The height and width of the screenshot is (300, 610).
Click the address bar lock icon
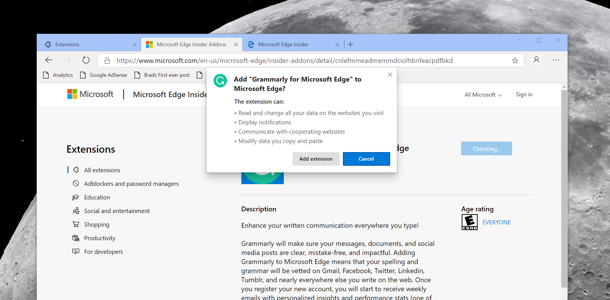(107, 60)
